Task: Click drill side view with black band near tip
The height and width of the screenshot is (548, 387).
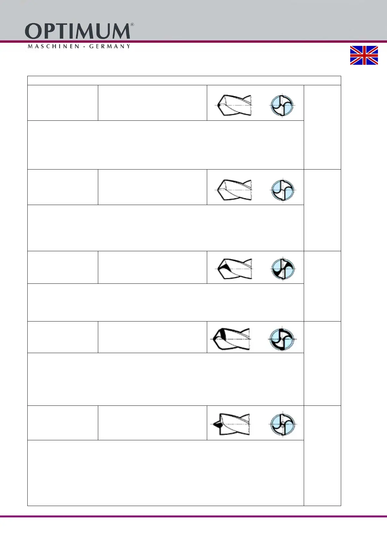Action: (231, 339)
